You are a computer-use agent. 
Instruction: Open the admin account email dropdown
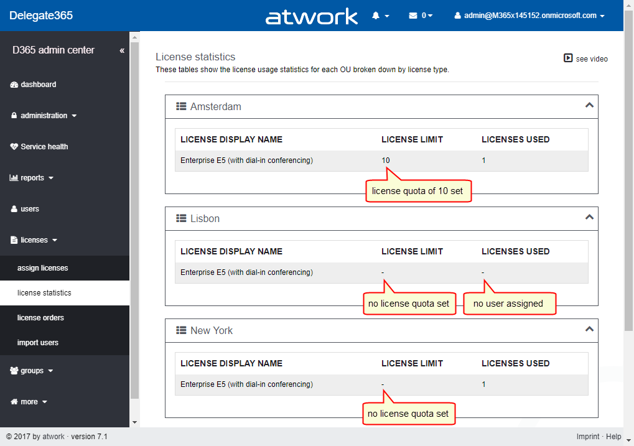[x=534, y=16]
